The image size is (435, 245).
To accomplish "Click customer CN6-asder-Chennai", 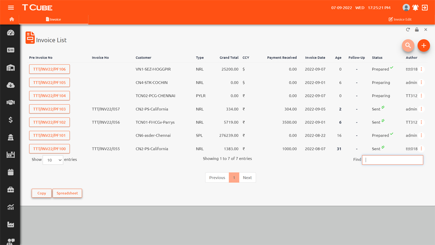I will pyautogui.click(x=153, y=136).
